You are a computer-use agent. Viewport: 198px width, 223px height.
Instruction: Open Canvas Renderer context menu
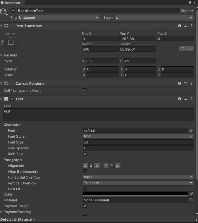point(191,83)
